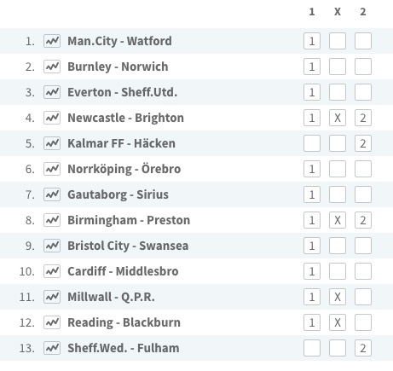Image resolution: width=393 pixels, height=371 pixels.
Task: Click the Bristol City - Swansea match name
Action: click(128, 246)
